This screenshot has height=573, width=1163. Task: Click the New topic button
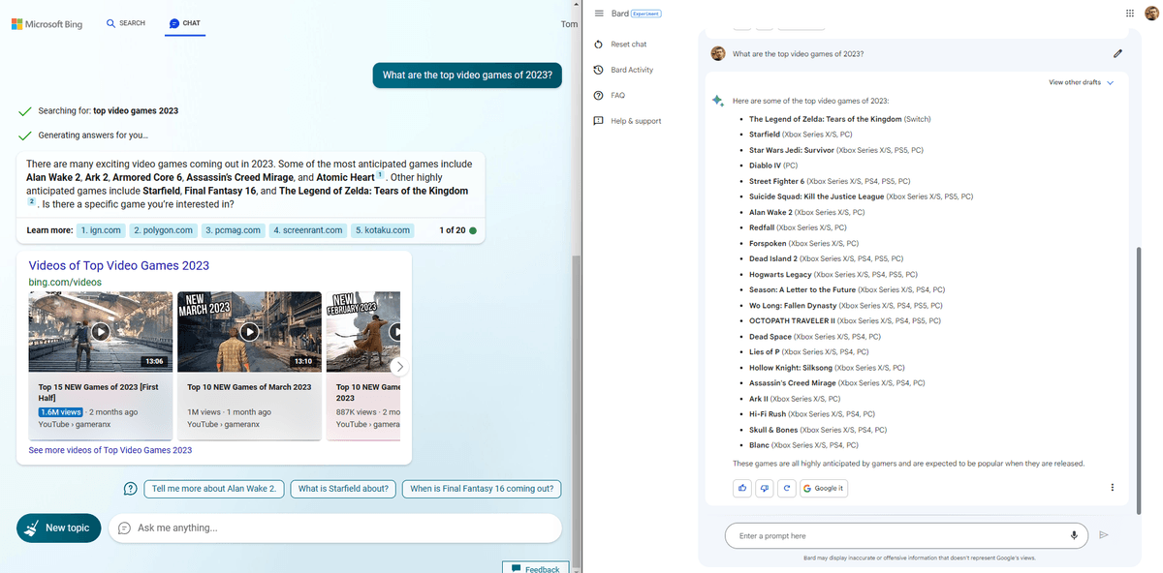click(x=59, y=528)
